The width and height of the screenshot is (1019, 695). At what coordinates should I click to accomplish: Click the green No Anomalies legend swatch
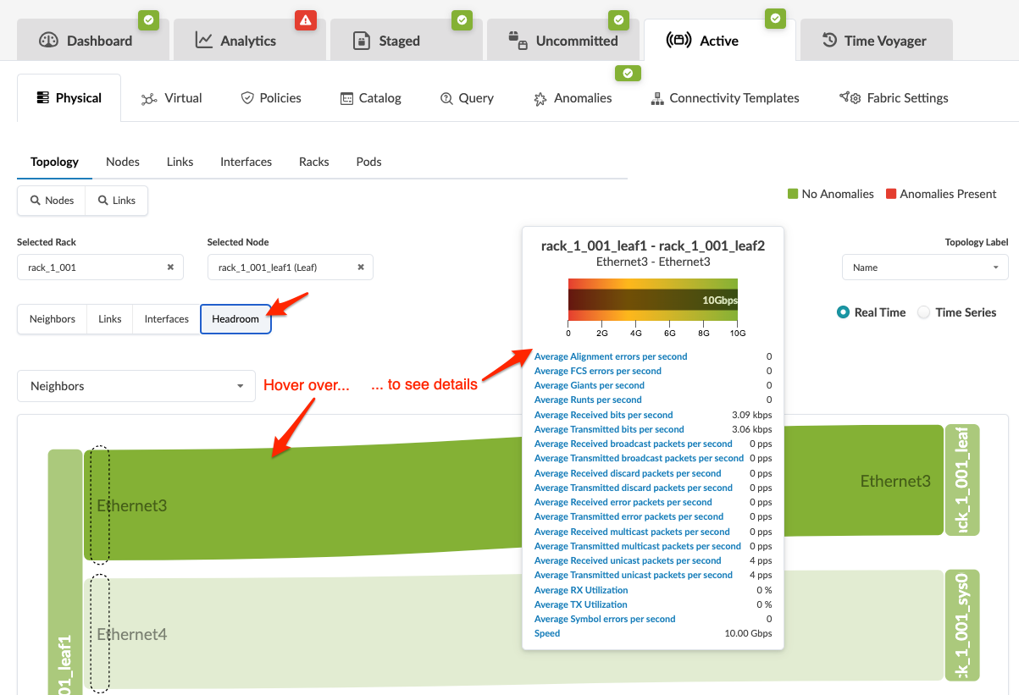[793, 194]
